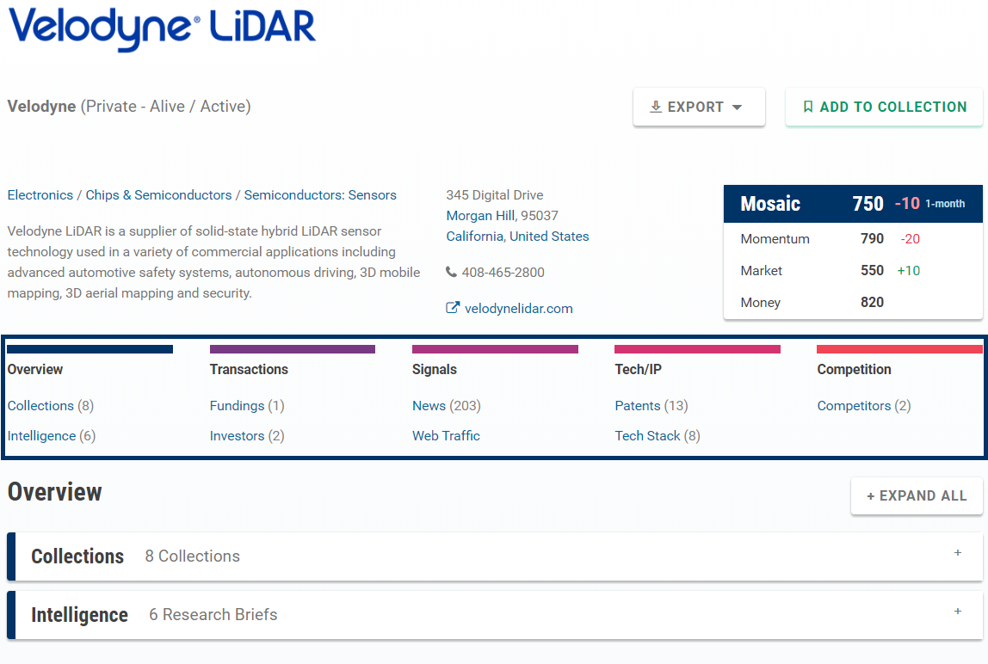
Task: Click the Velodyne LiDAR logo
Action: (162, 29)
